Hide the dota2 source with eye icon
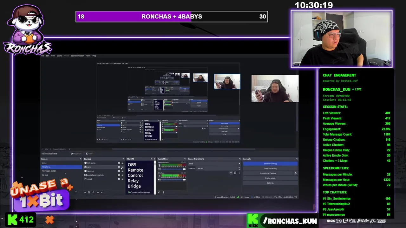 [119, 179]
